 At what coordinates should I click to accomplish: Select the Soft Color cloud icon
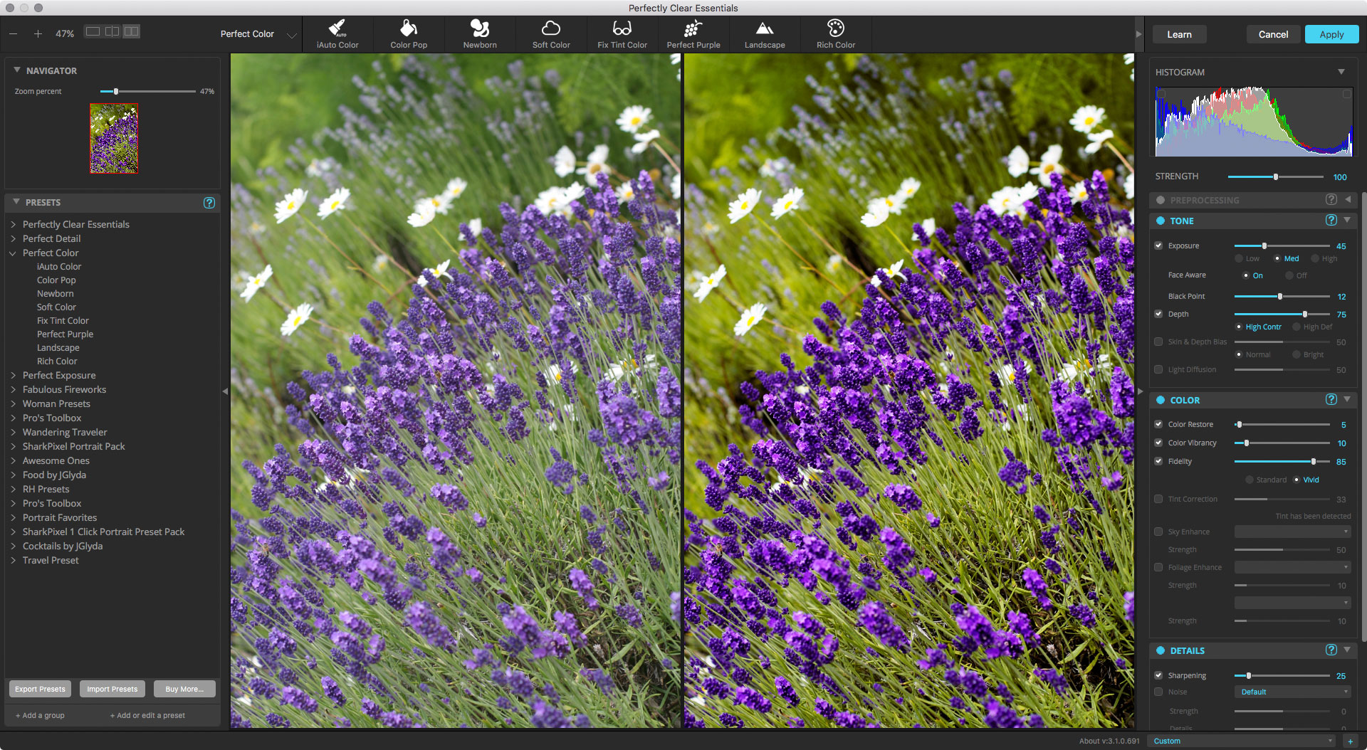coord(550,33)
